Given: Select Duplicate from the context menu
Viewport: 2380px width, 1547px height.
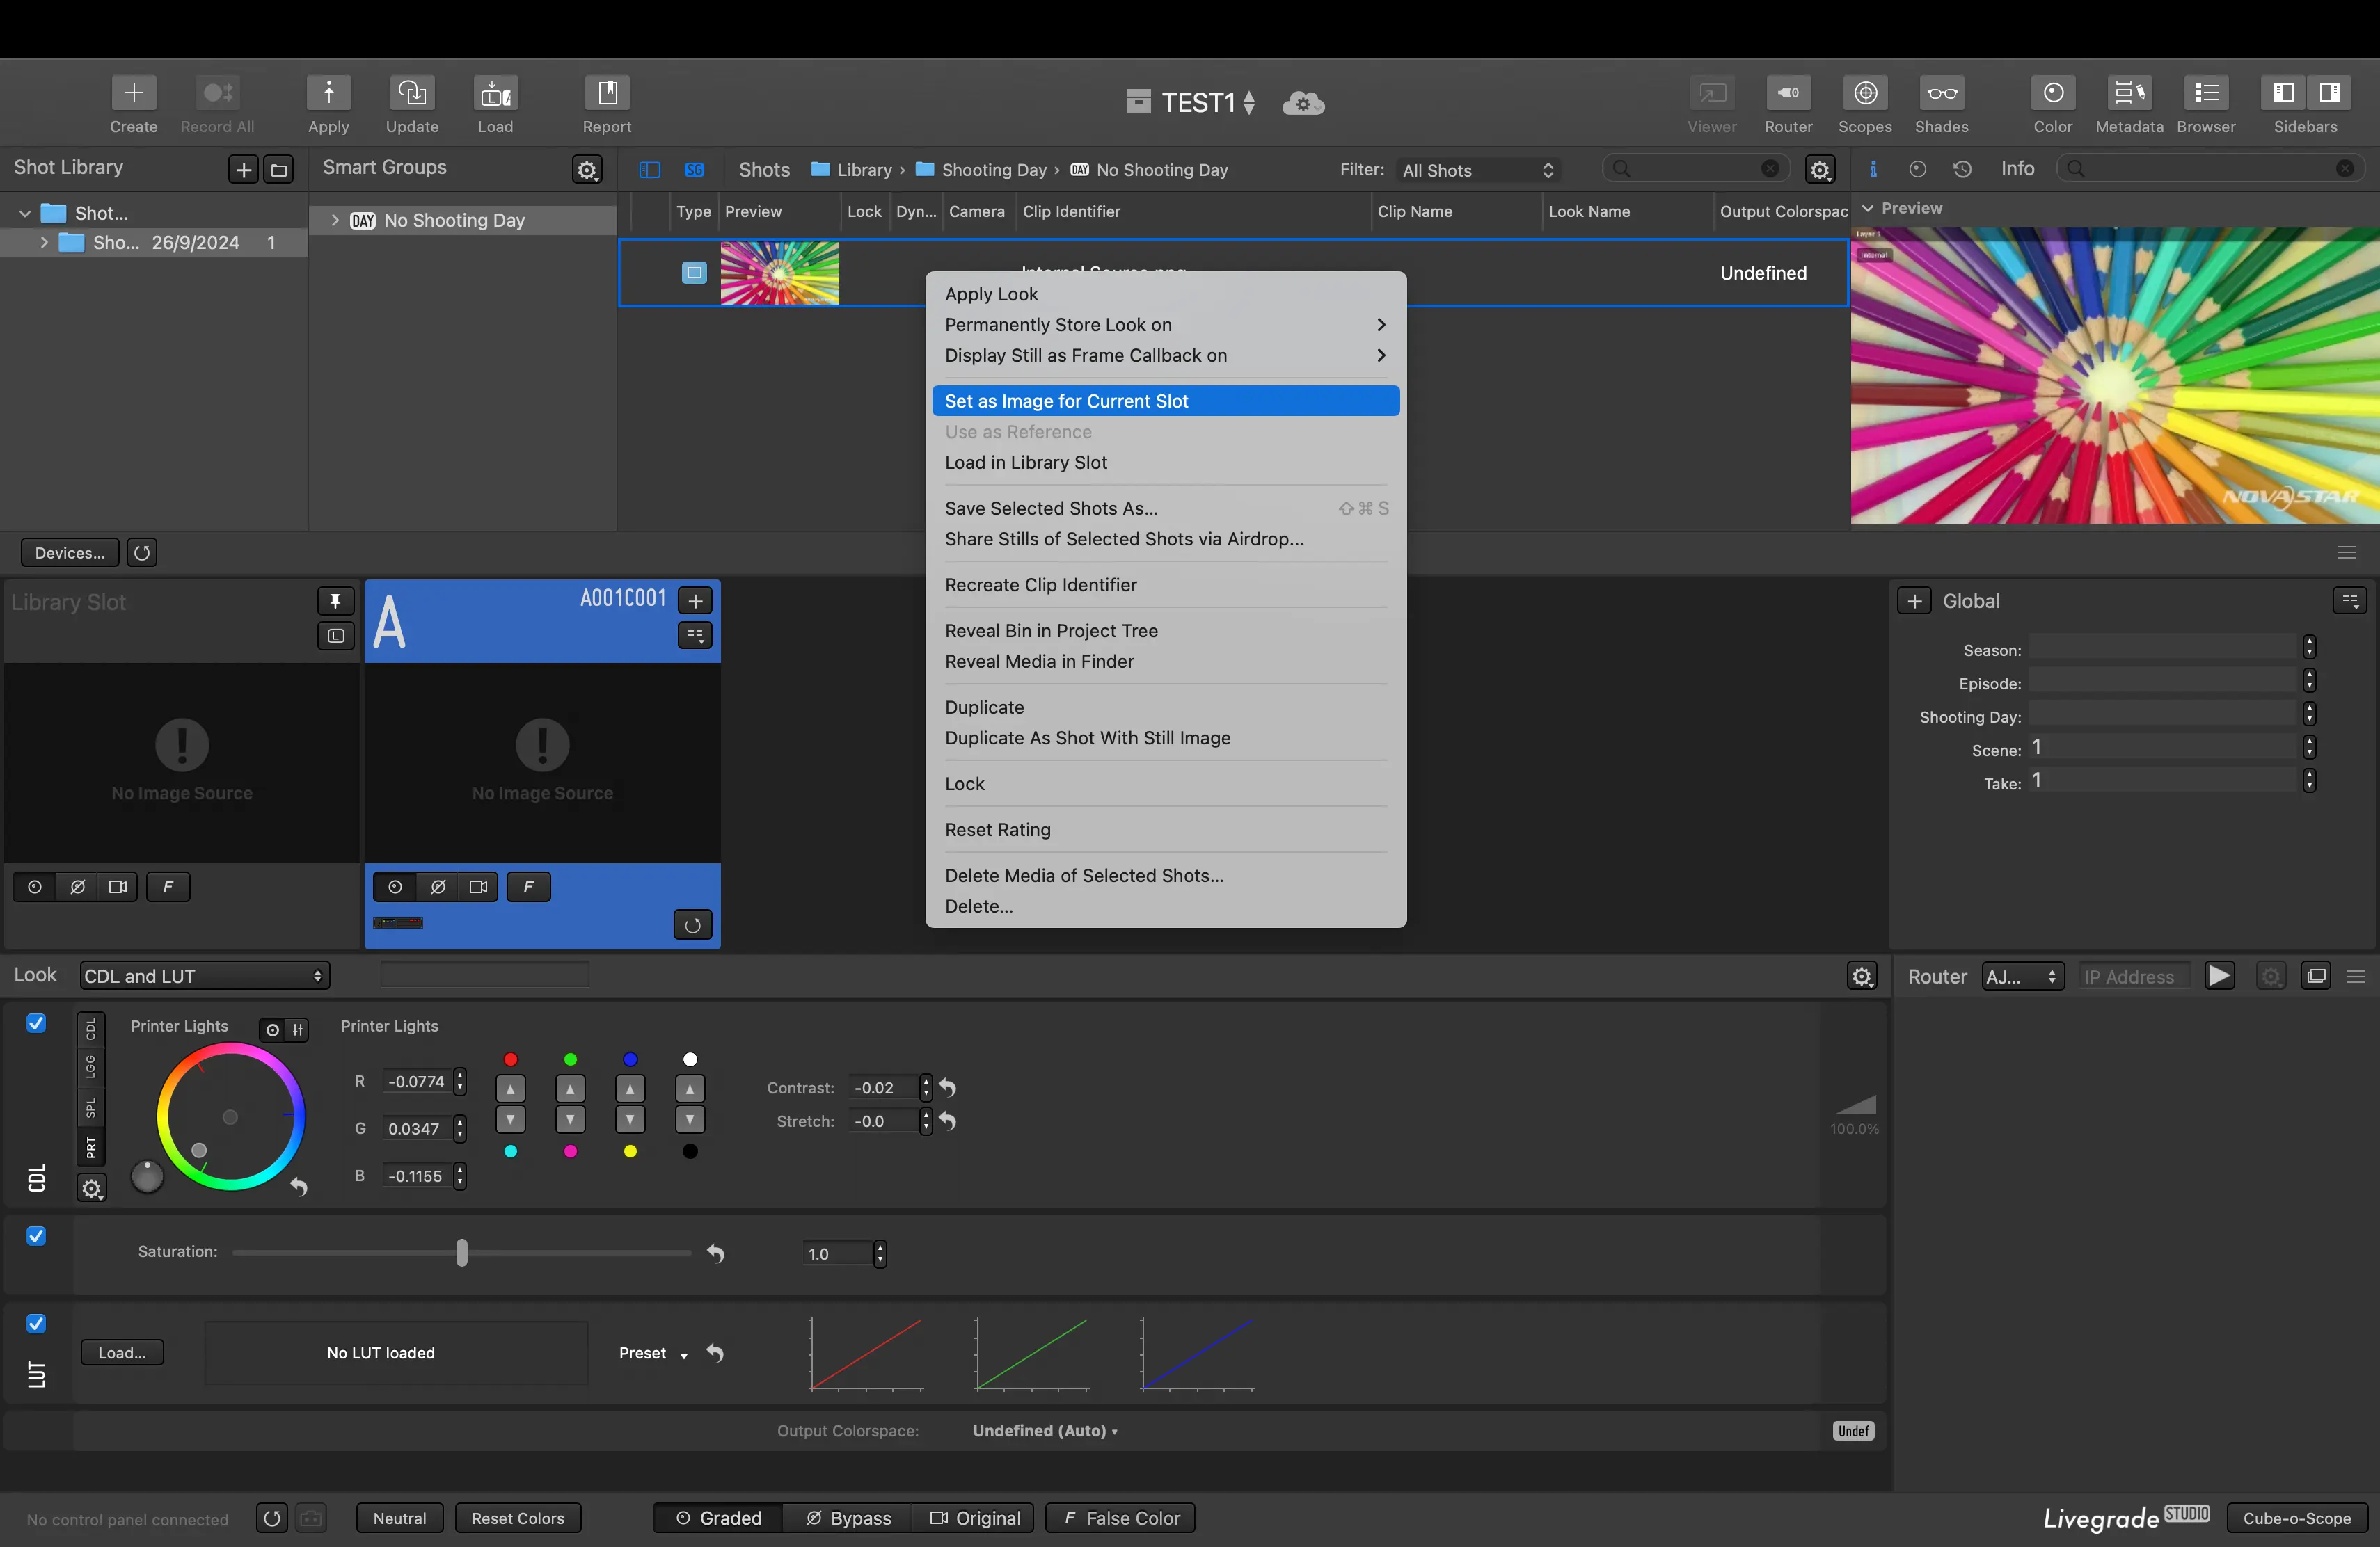Looking at the screenshot, I should [984, 707].
